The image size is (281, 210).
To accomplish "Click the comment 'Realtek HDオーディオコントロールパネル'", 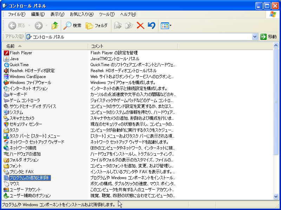I will tap(124, 71).
